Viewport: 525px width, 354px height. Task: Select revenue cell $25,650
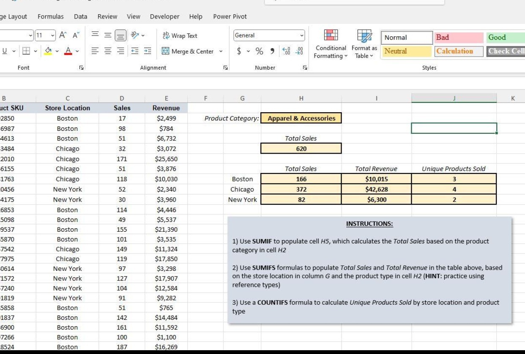(167, 159)
